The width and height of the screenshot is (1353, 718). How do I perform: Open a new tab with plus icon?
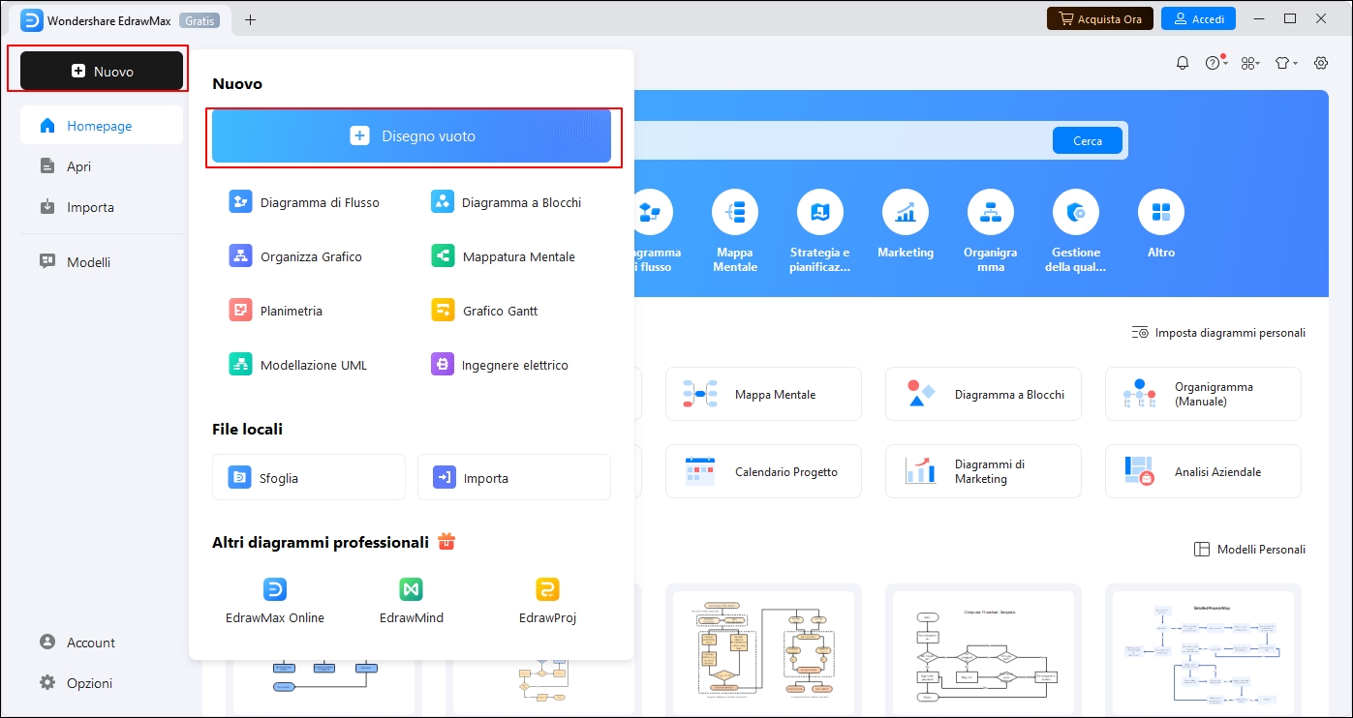(x=251, y=19)
